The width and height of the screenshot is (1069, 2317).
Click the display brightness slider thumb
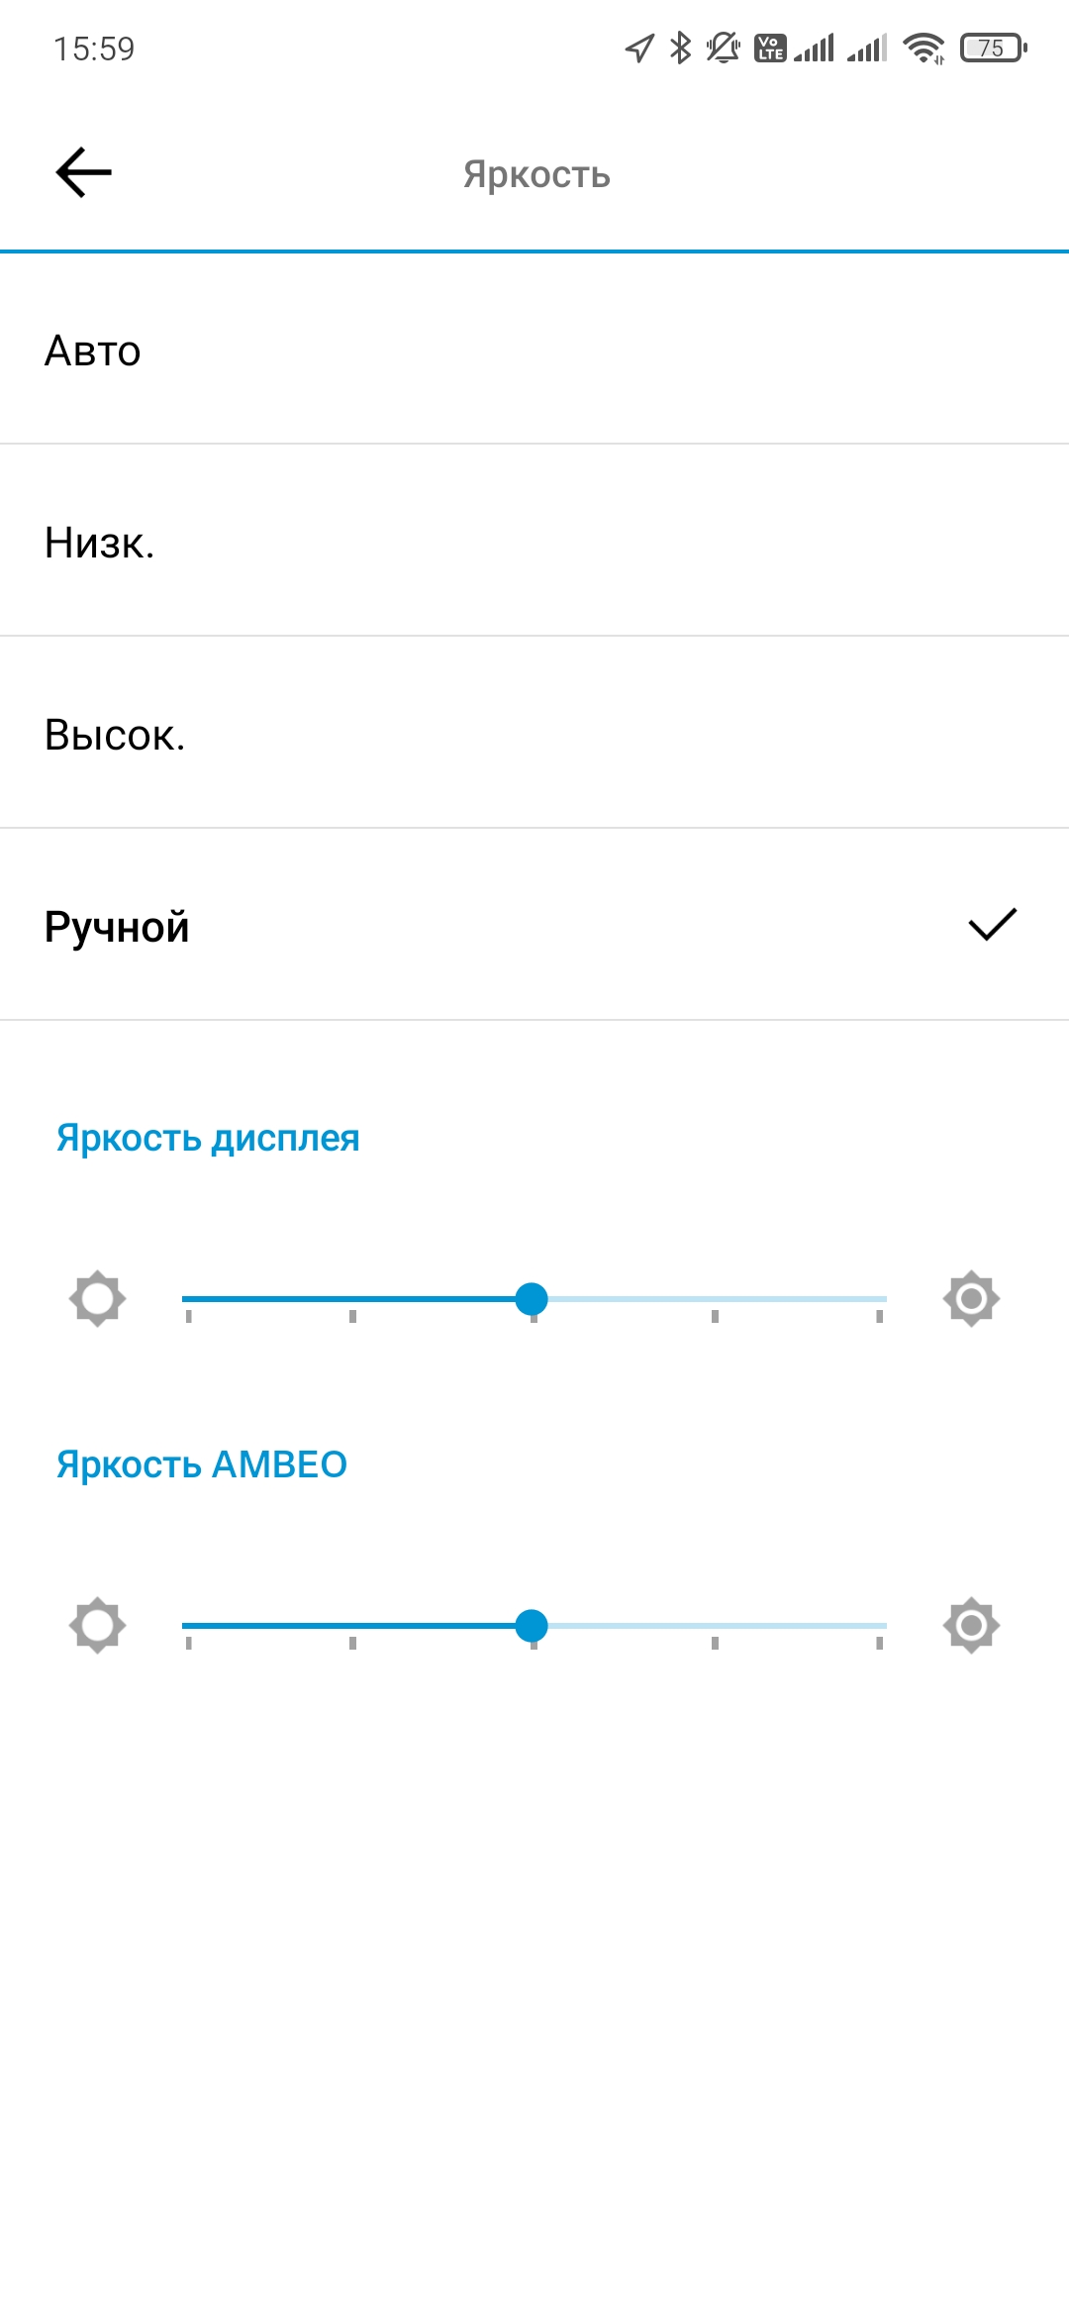(x=532, y=1298)
